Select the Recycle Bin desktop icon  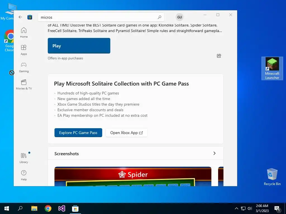click(x=272, y=177)
